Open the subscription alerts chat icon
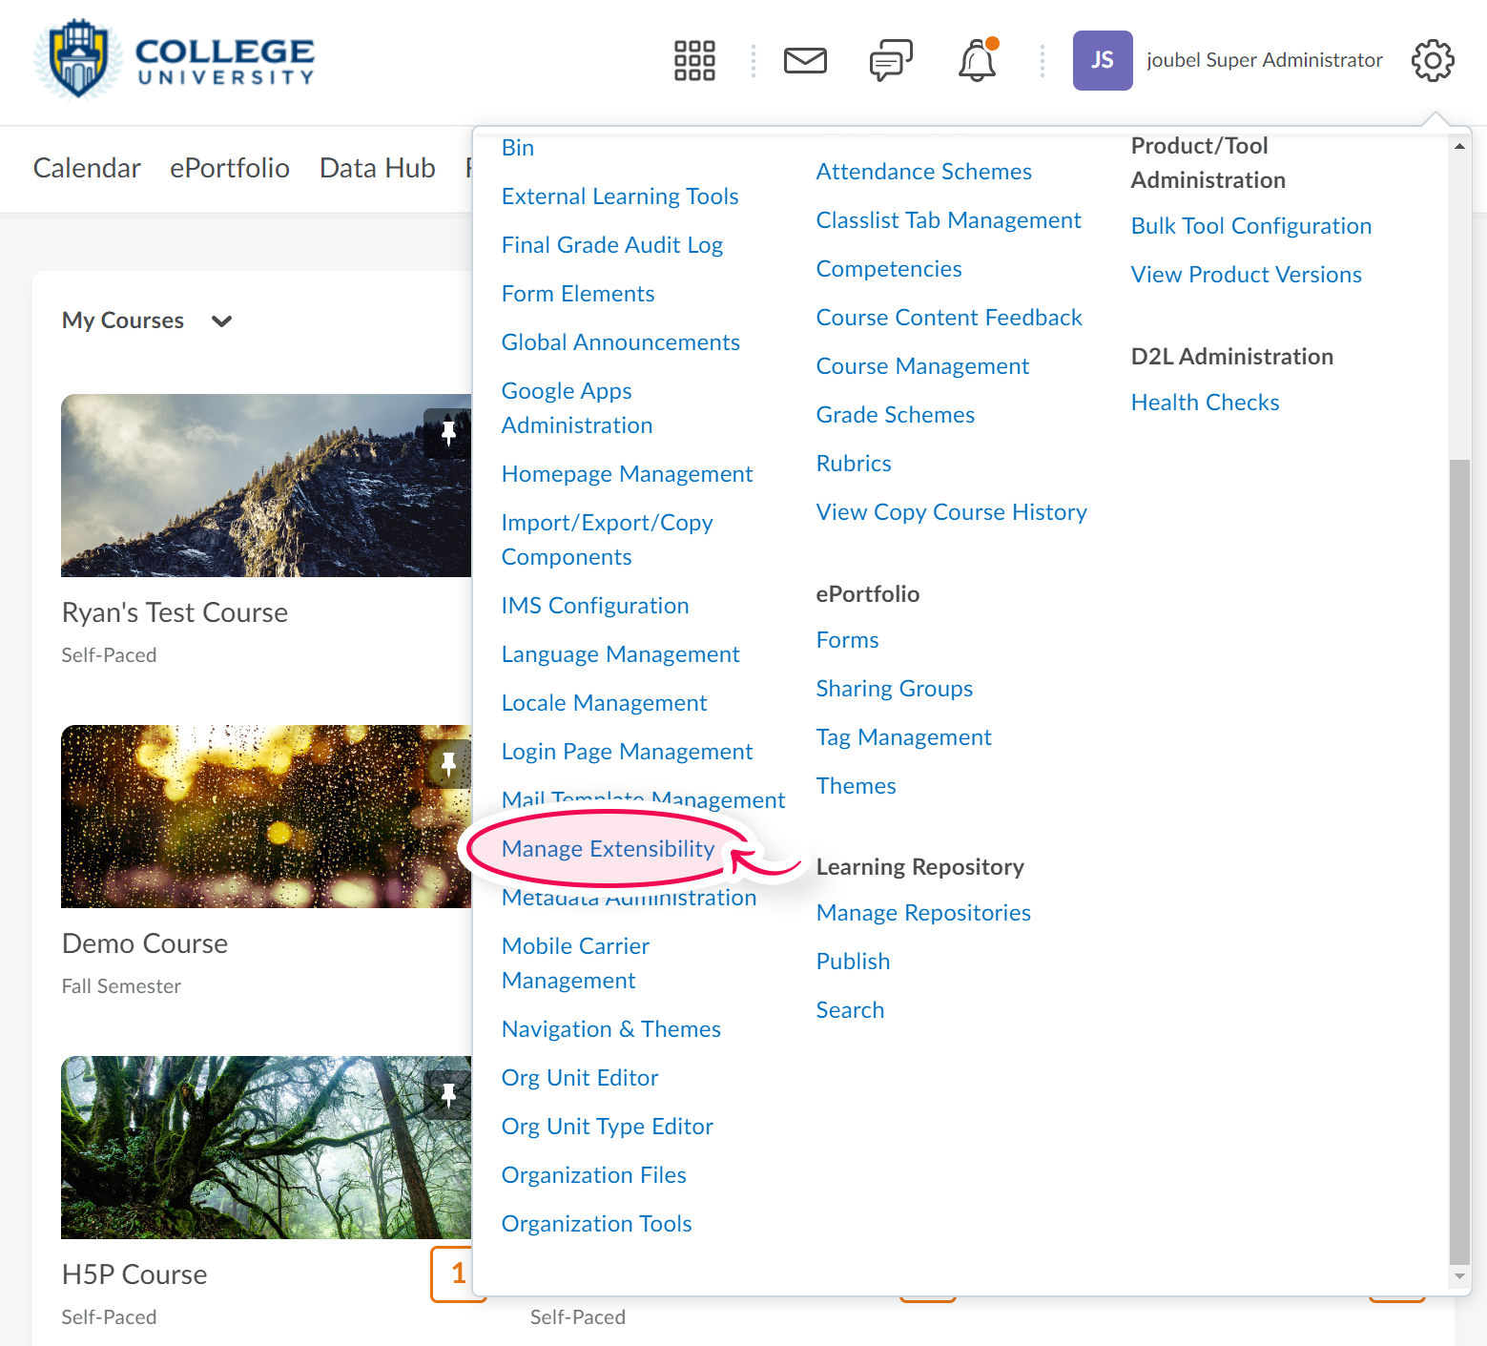 (x=891, y=60)
